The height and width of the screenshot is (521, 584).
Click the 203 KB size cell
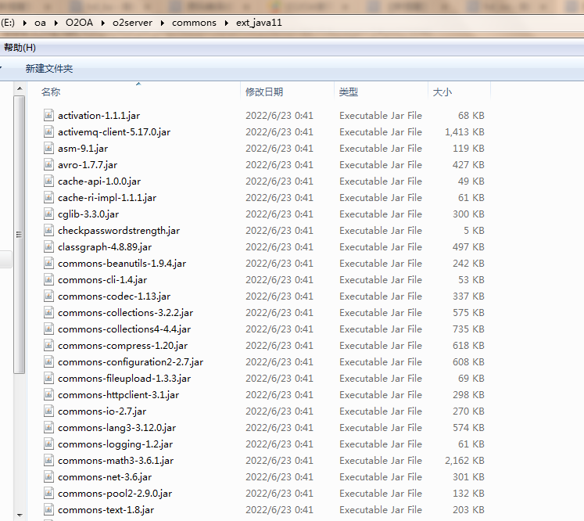click(x=468, y=510)
